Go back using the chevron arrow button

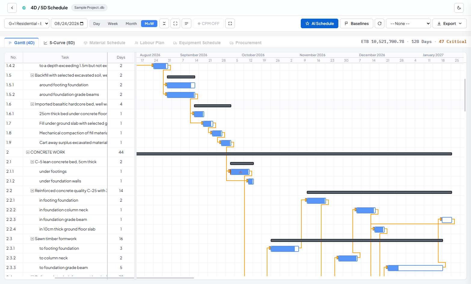click(12, 8)
